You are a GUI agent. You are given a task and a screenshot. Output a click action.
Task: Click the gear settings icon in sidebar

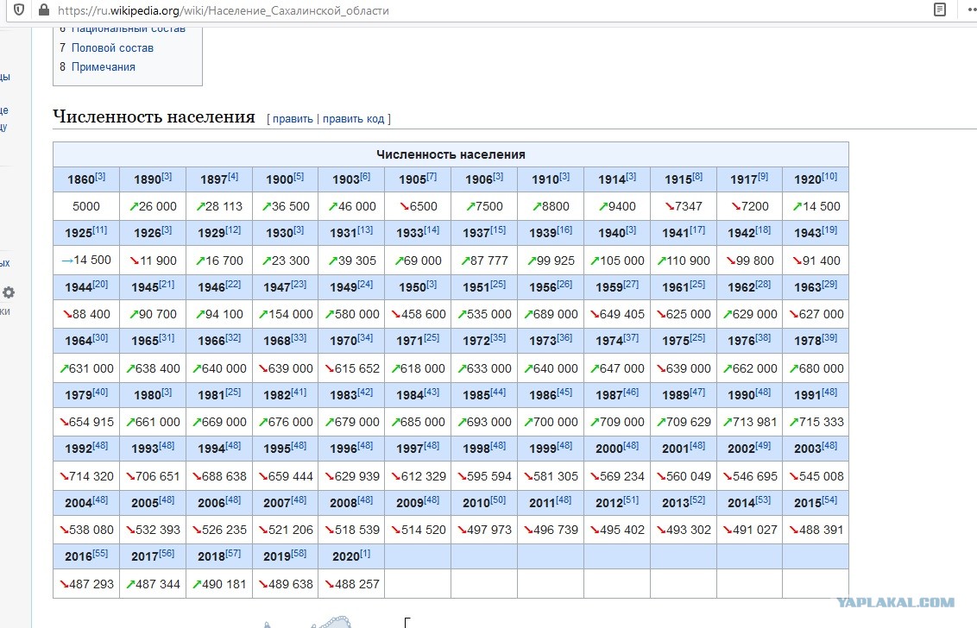tap(8, 292)
